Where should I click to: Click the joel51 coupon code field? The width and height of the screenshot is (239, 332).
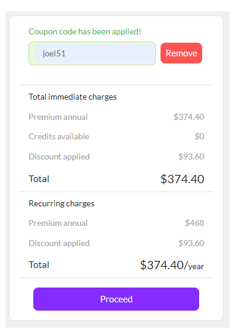(x=92, y=53)
